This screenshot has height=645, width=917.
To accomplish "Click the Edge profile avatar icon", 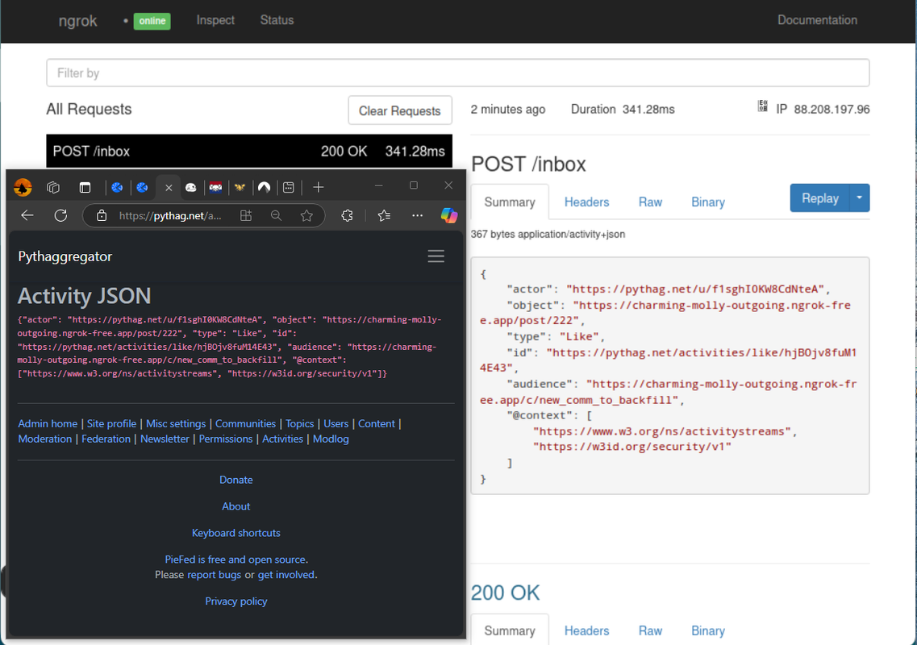I will point(23,187).
